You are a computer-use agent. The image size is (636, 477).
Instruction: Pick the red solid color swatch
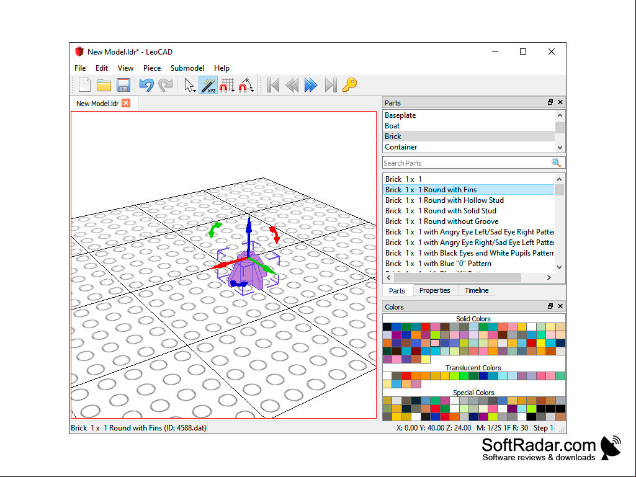click(426, 327)
